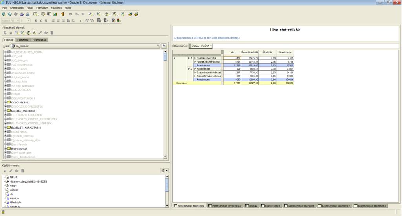Click the yellow left-arrow icon in the main toolbar
Viewport: 402px width, 216px height.
point(130,14)
